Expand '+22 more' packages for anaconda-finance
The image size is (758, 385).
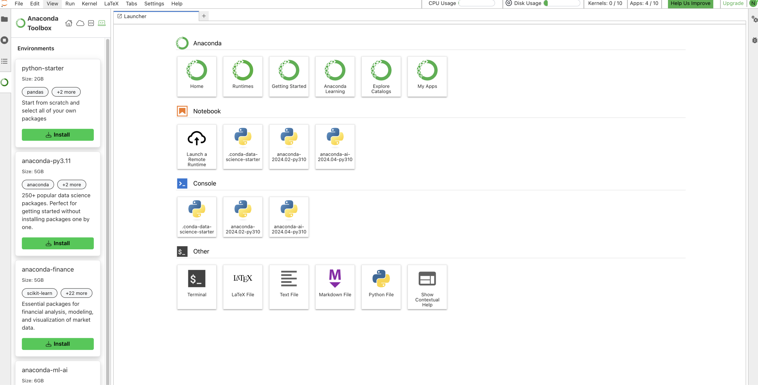76,293
